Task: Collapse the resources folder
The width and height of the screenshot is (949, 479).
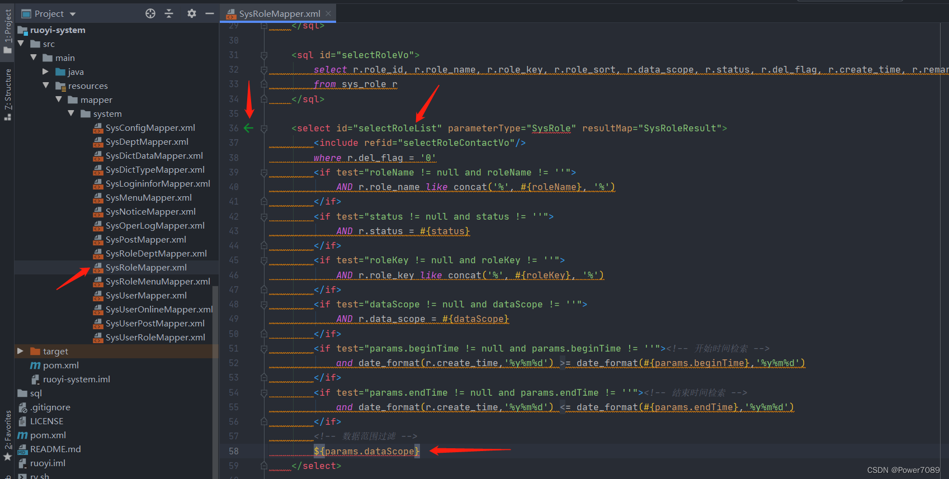Action: (x=46, y=85)
